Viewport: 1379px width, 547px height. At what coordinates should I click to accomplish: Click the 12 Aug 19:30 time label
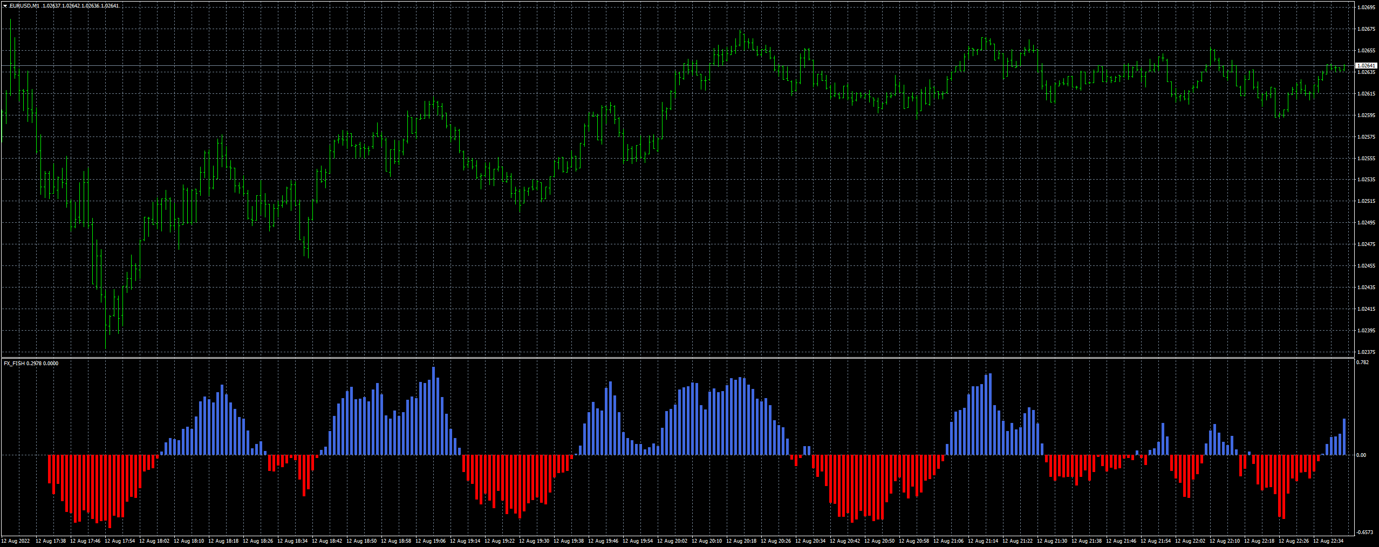tap(534, 541)
